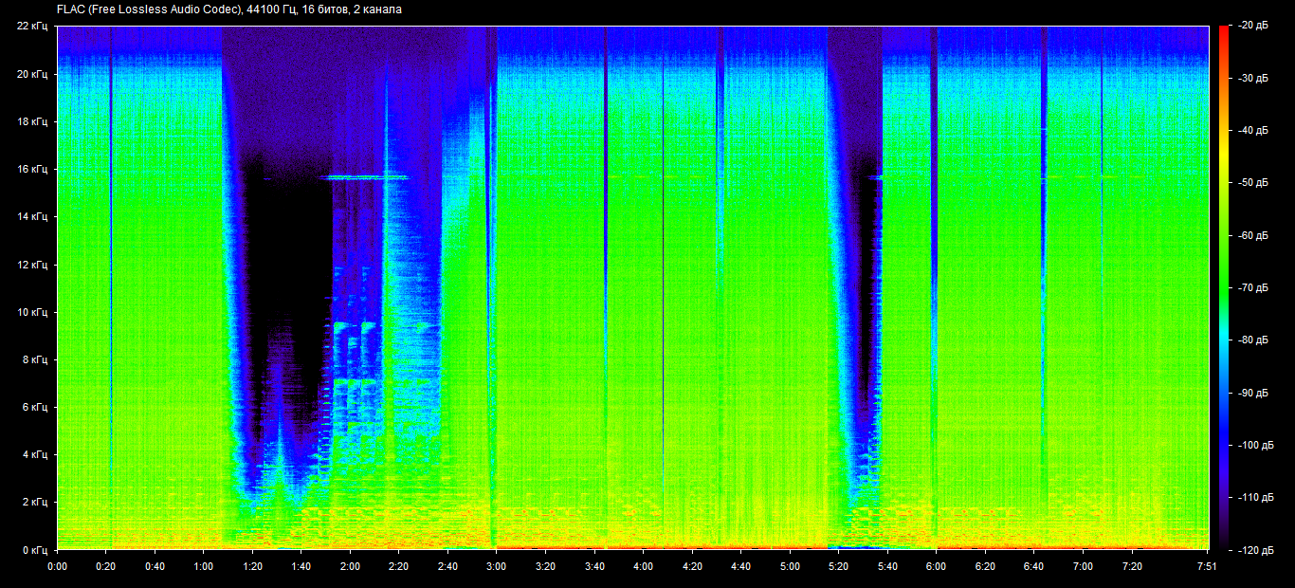Click the 4:20 time axis label
The image size is (1295, 588).
[x=692, y=566]
